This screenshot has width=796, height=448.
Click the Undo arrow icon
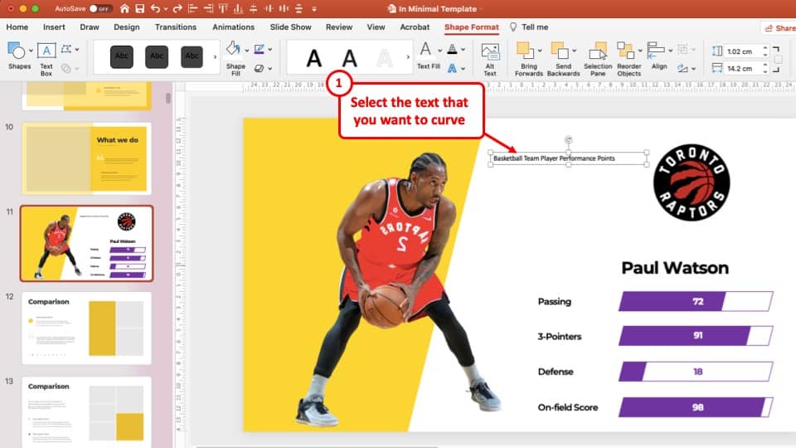155,8
